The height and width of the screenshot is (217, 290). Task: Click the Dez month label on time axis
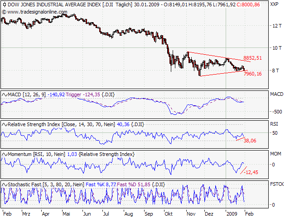click(x=209, y=214)
